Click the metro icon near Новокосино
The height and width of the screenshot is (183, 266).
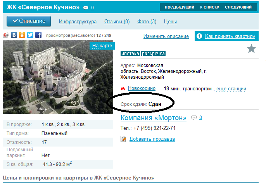123,88
